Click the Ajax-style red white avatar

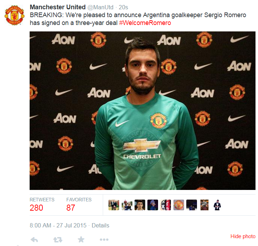coord(166,205)
